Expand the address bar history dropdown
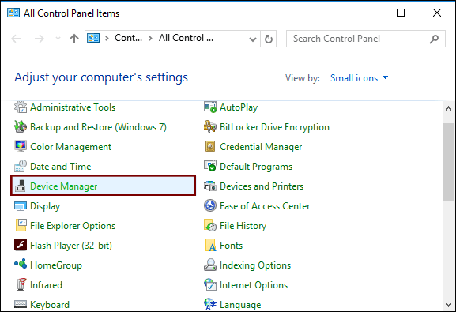Image resolution: width=456 pixels, height=312 pixels. [253, 39]
